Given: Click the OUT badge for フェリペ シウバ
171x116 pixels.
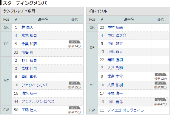Looking at the screenshot, I should tap(75, 83).
